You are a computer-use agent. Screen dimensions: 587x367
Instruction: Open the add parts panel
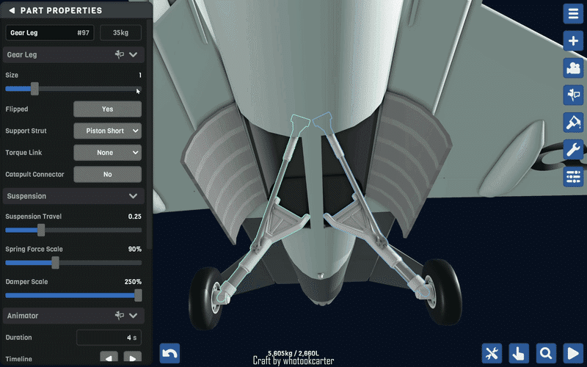(573, 41)
